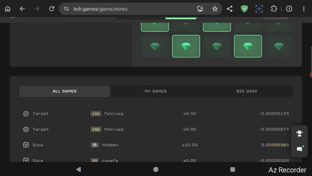Click first gem tile in bottom row
The width and height of the screenshot is (312, 176).
[155, 46]
